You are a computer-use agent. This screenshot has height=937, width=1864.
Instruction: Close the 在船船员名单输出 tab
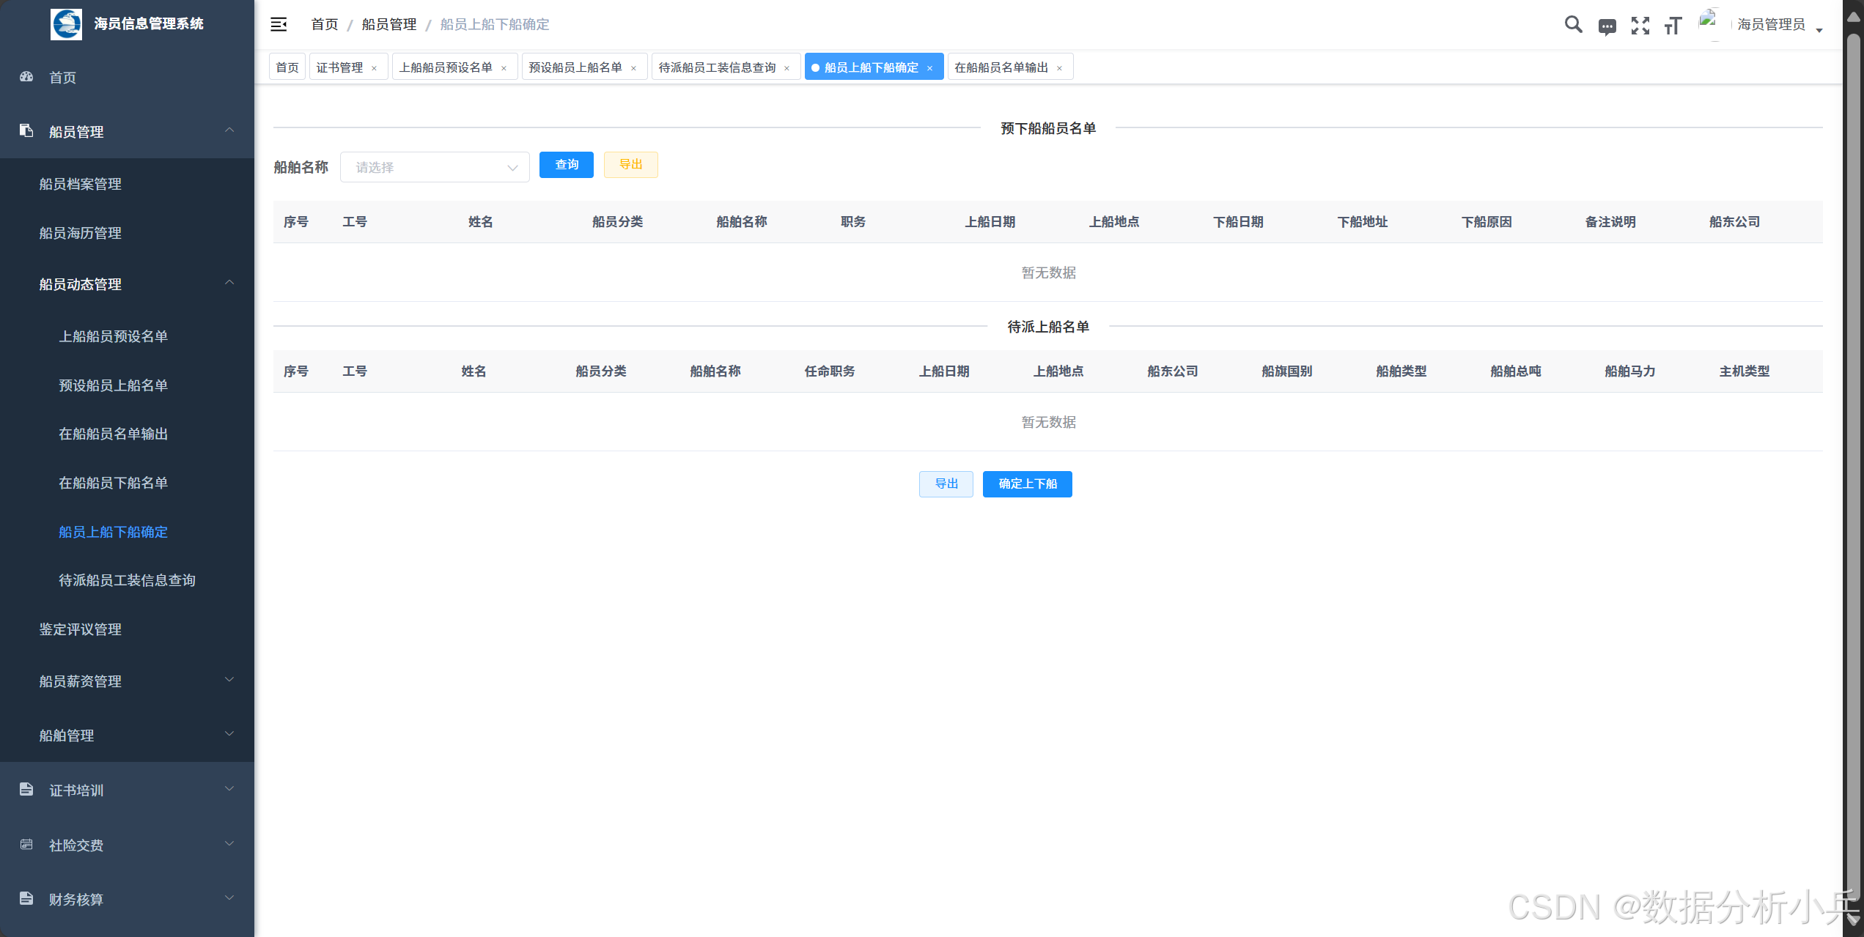[1059, 68]
